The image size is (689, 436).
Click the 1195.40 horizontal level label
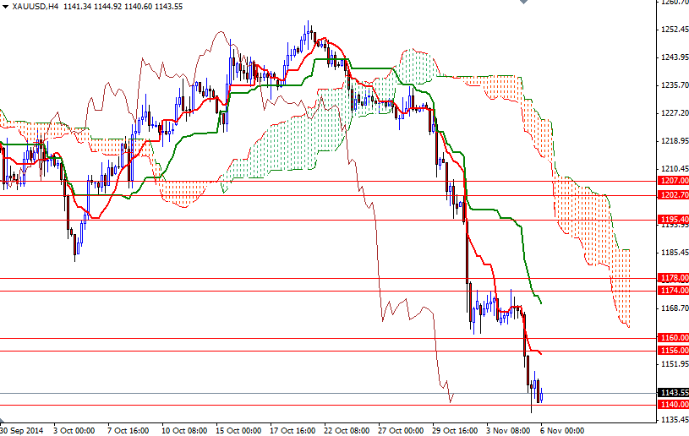click(x=673, y=220)
